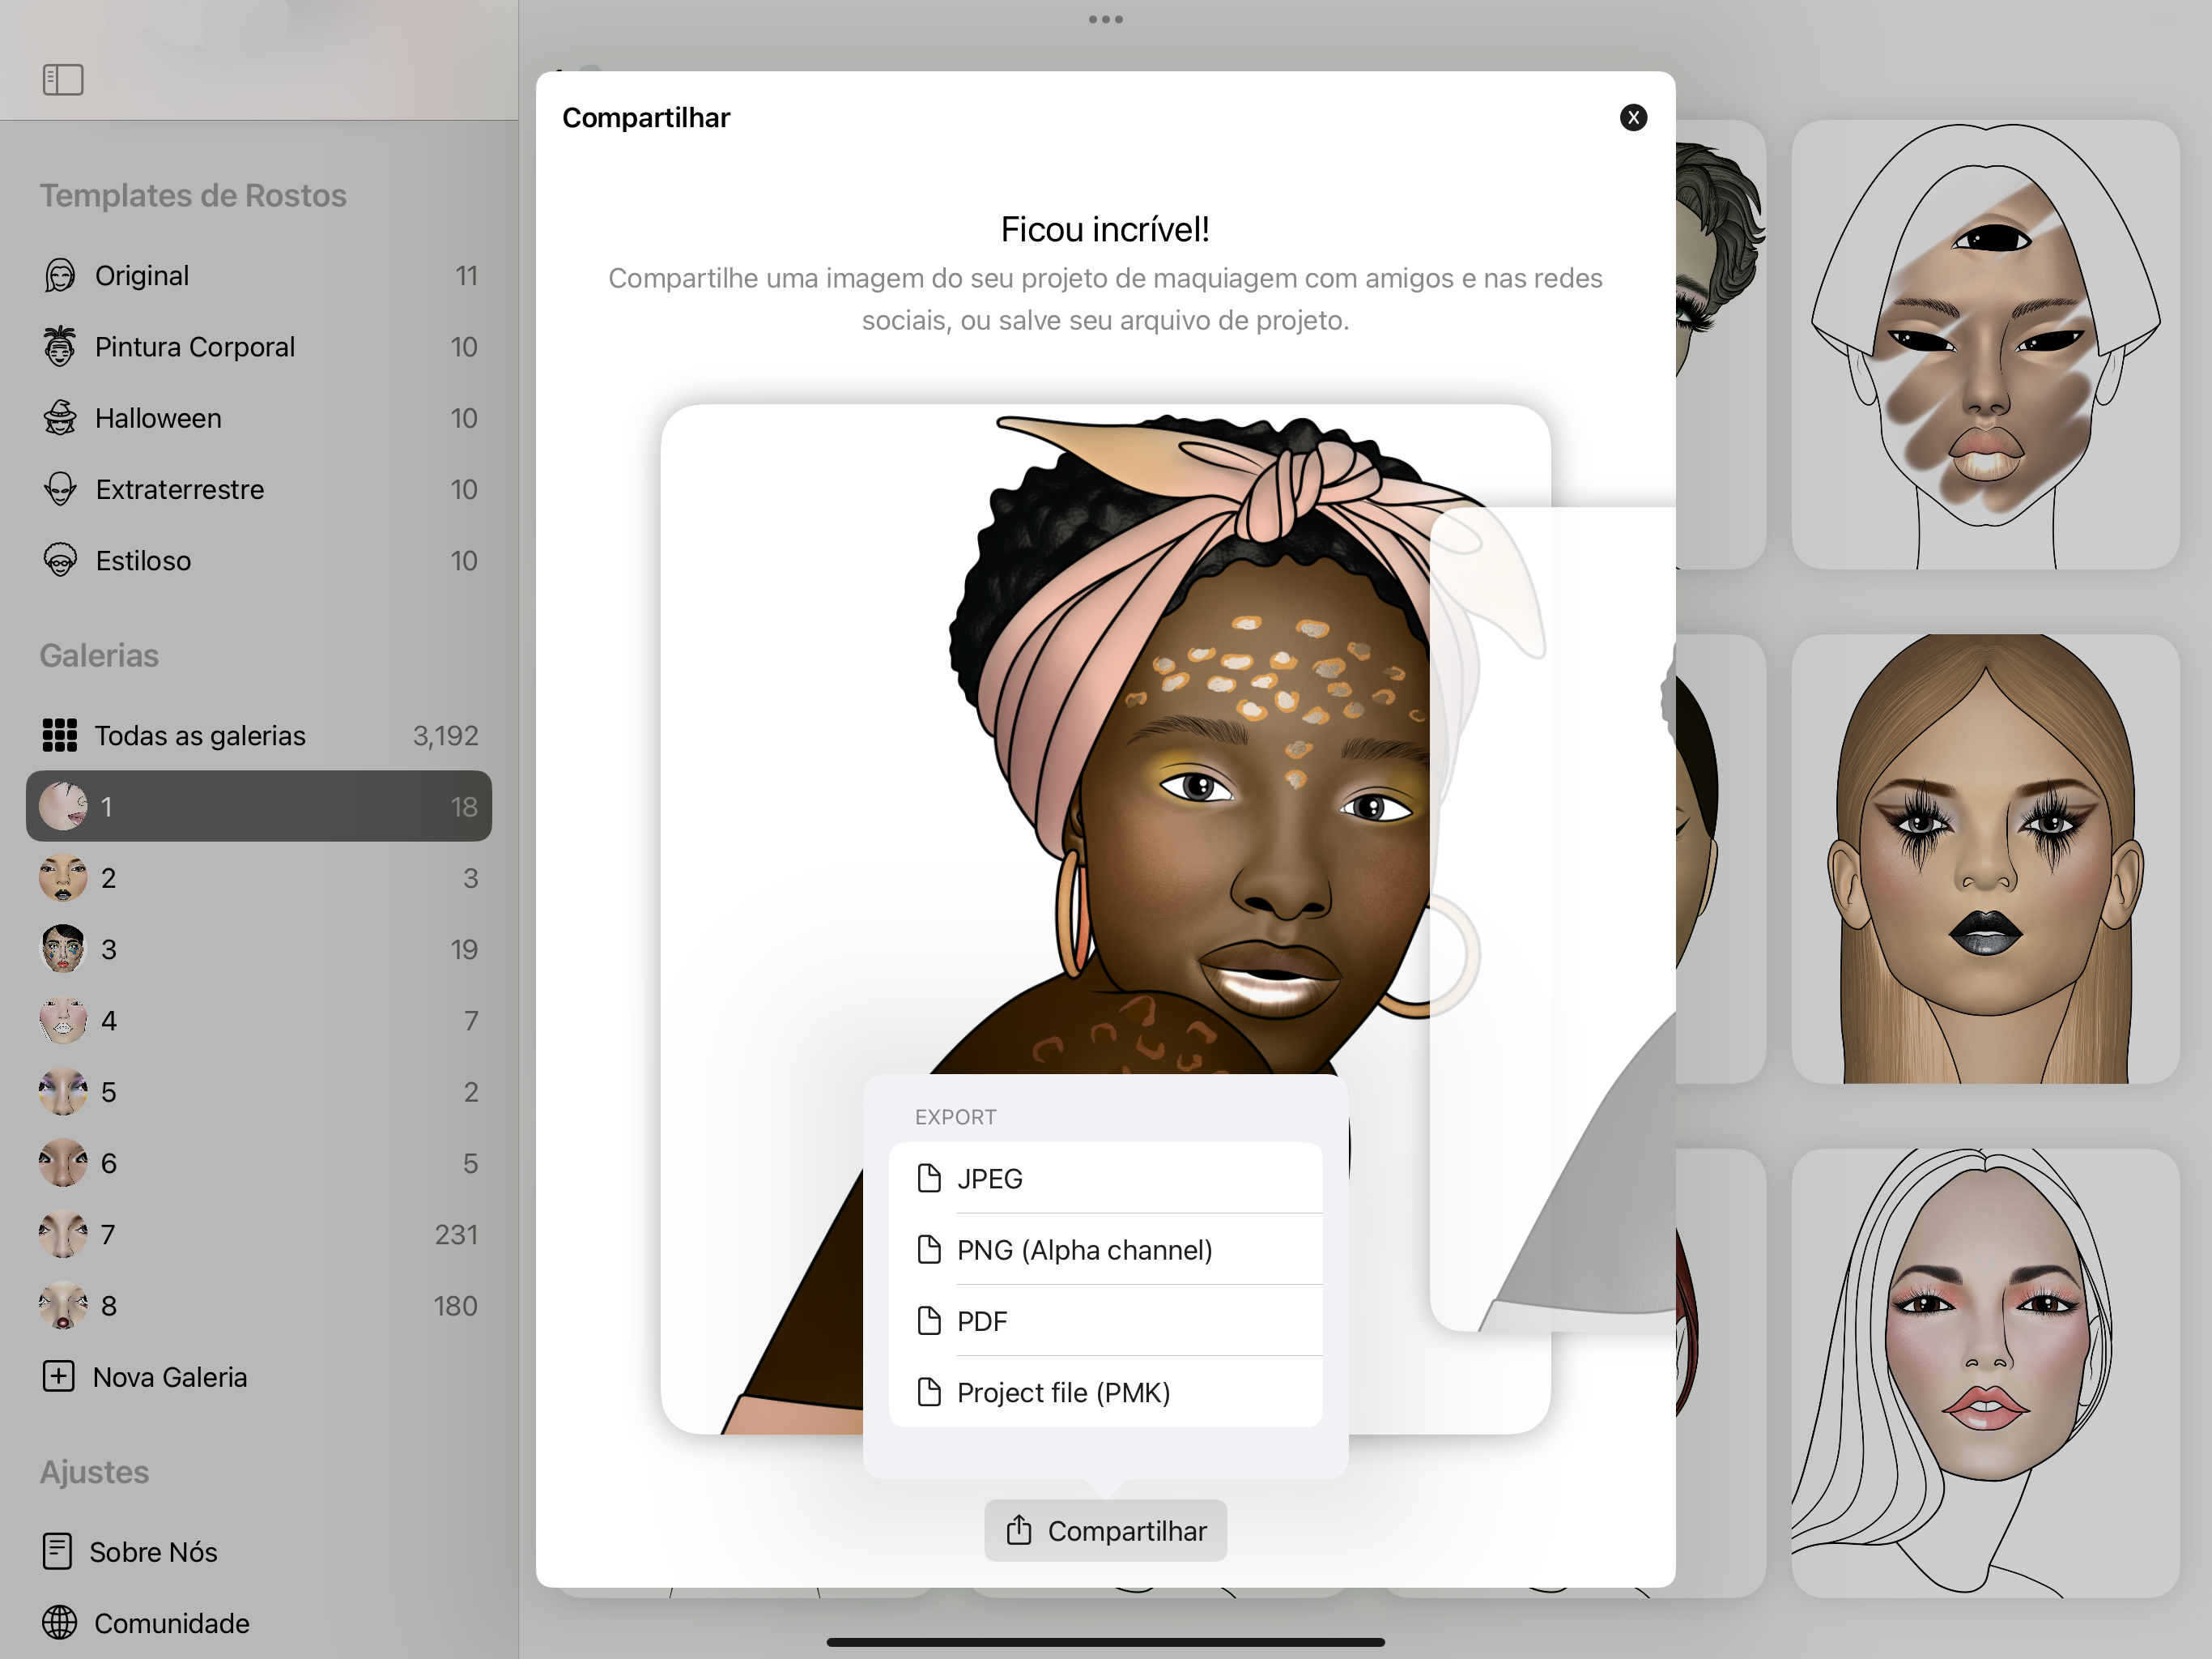The height and width of the screenshot is (1659, 2212).
Task: Click the iPad home indicator bar
Action: (x=1105, y=1642)
